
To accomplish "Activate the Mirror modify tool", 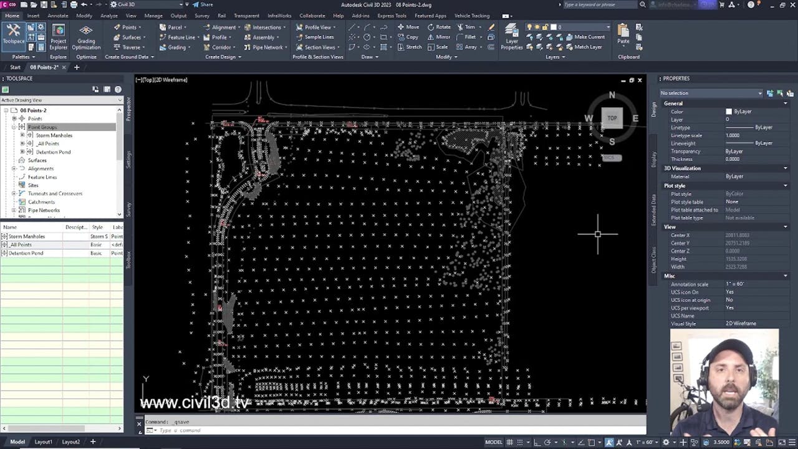I will point(444,37).
